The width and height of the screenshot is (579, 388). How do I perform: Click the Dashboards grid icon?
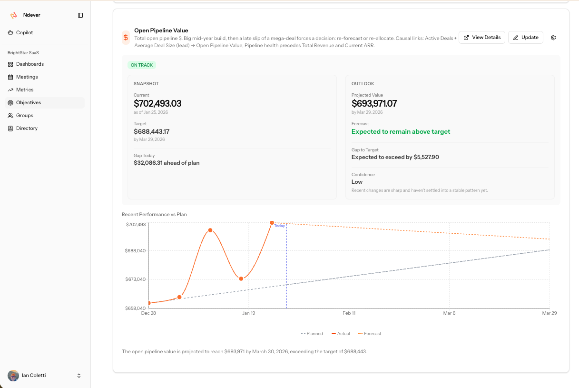click(11, 64)
